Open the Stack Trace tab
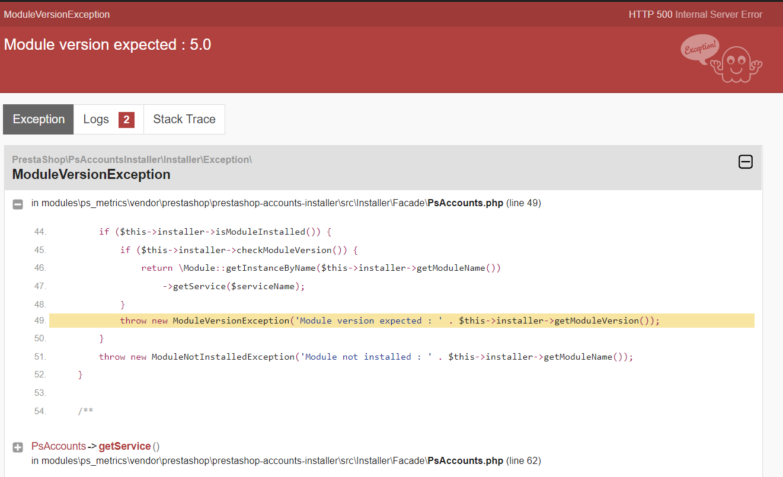 [184, 120]
